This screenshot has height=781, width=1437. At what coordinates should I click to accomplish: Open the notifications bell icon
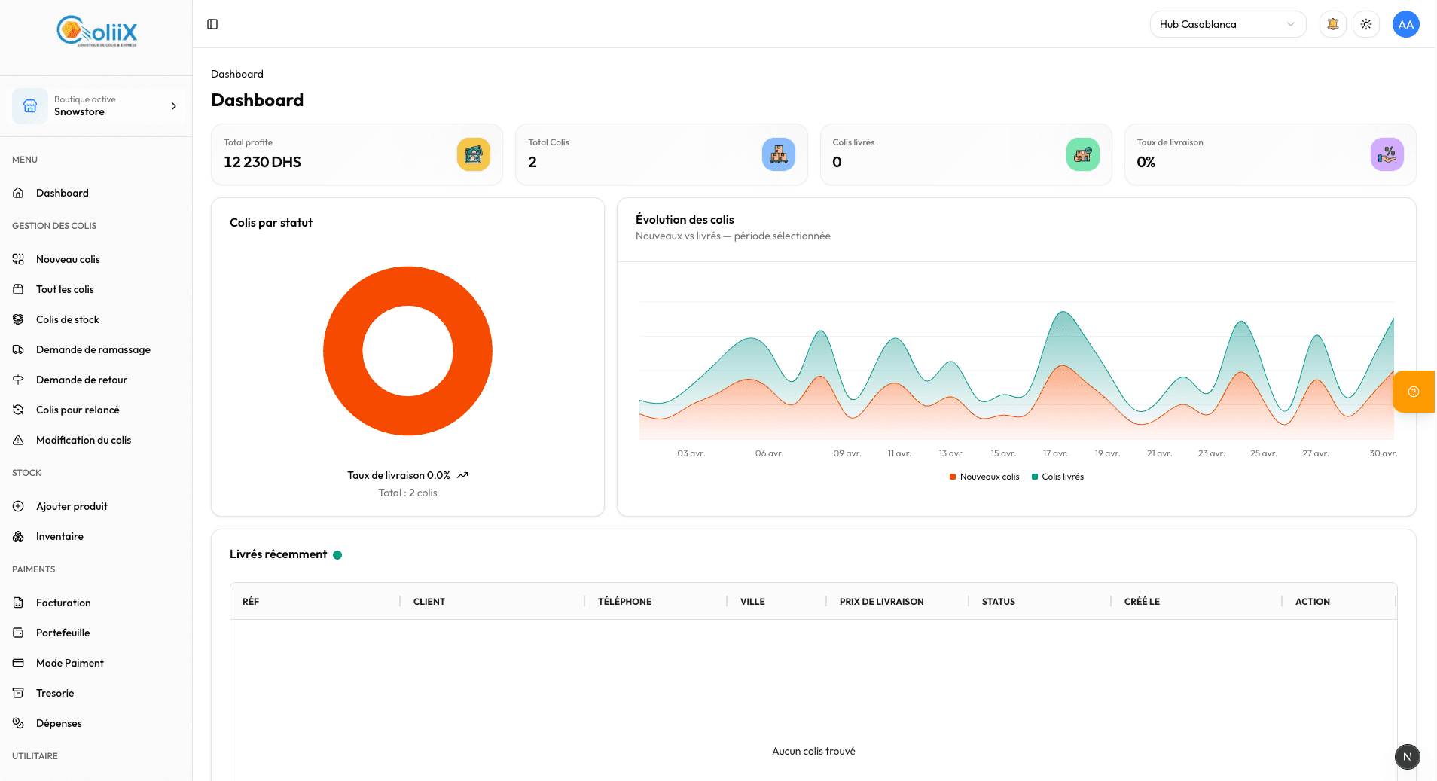click(1332, 24)
